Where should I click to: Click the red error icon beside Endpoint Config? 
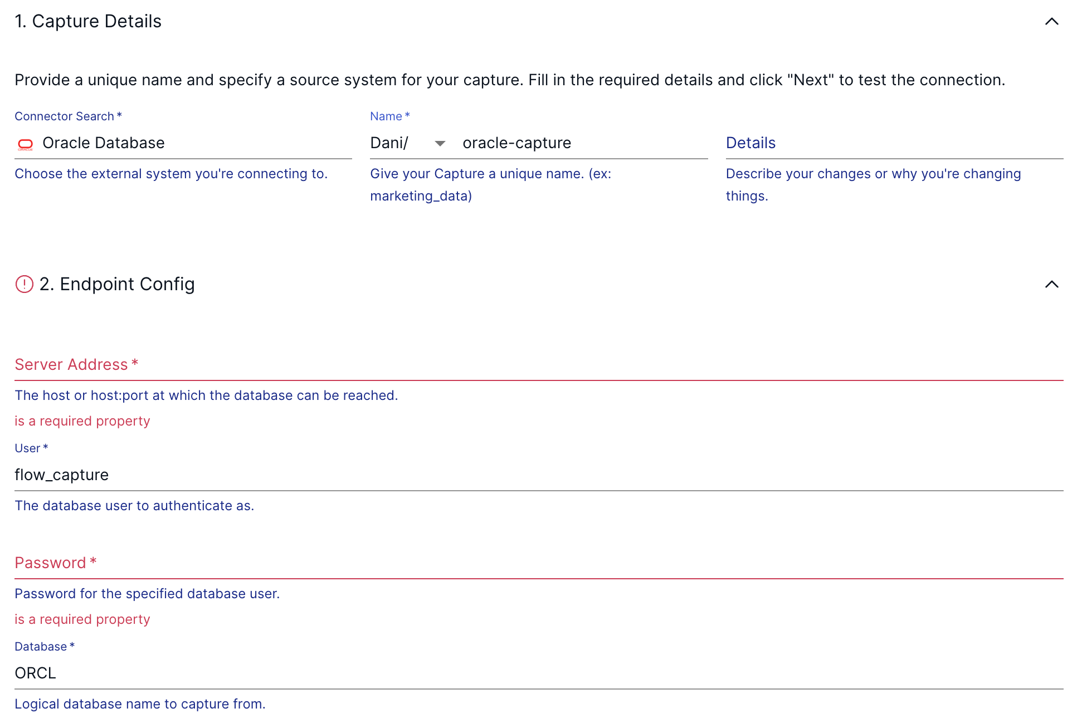coord(25,284)
